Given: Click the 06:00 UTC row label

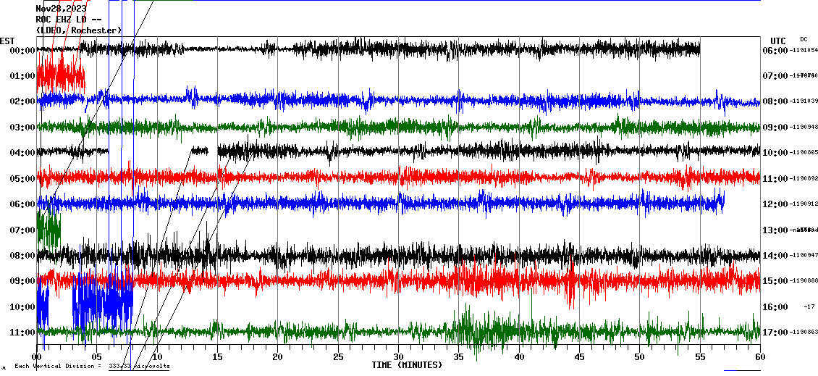Looking at the screenshot, I should 775,51.
